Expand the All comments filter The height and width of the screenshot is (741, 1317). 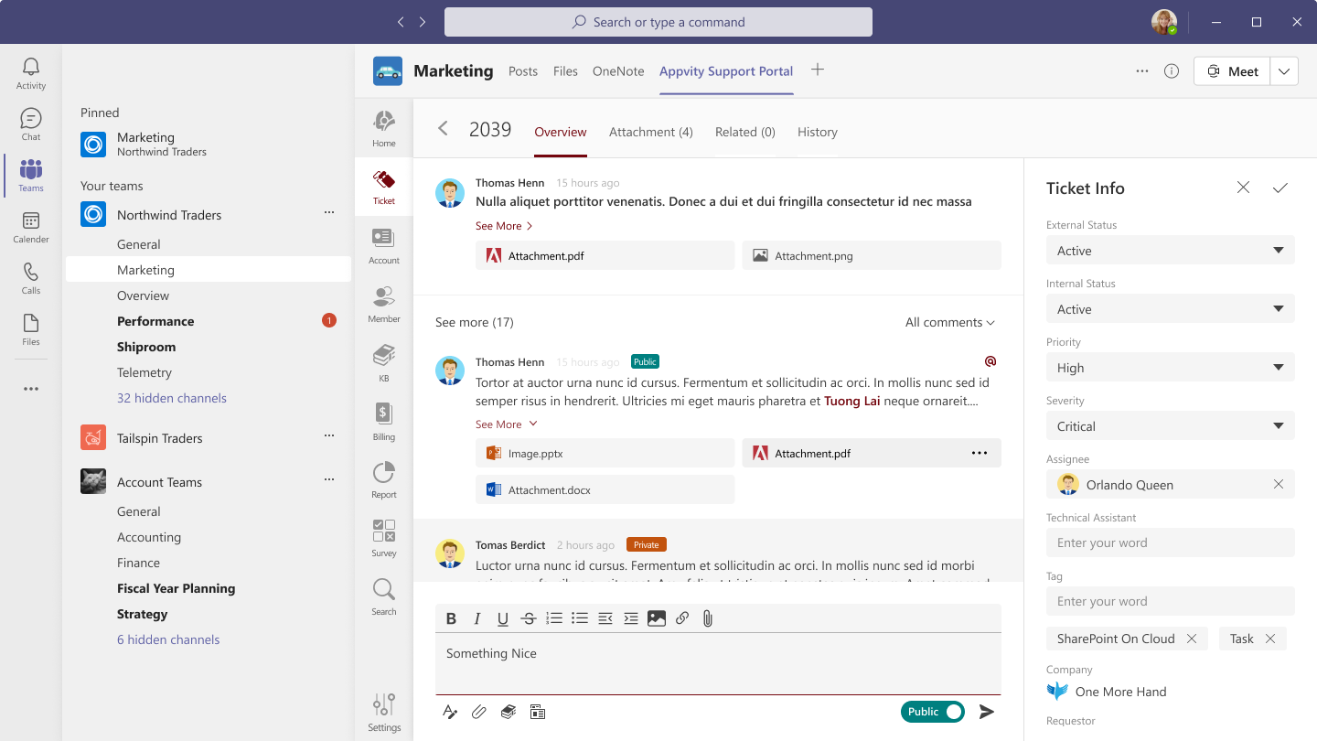[x=949, y=322]
